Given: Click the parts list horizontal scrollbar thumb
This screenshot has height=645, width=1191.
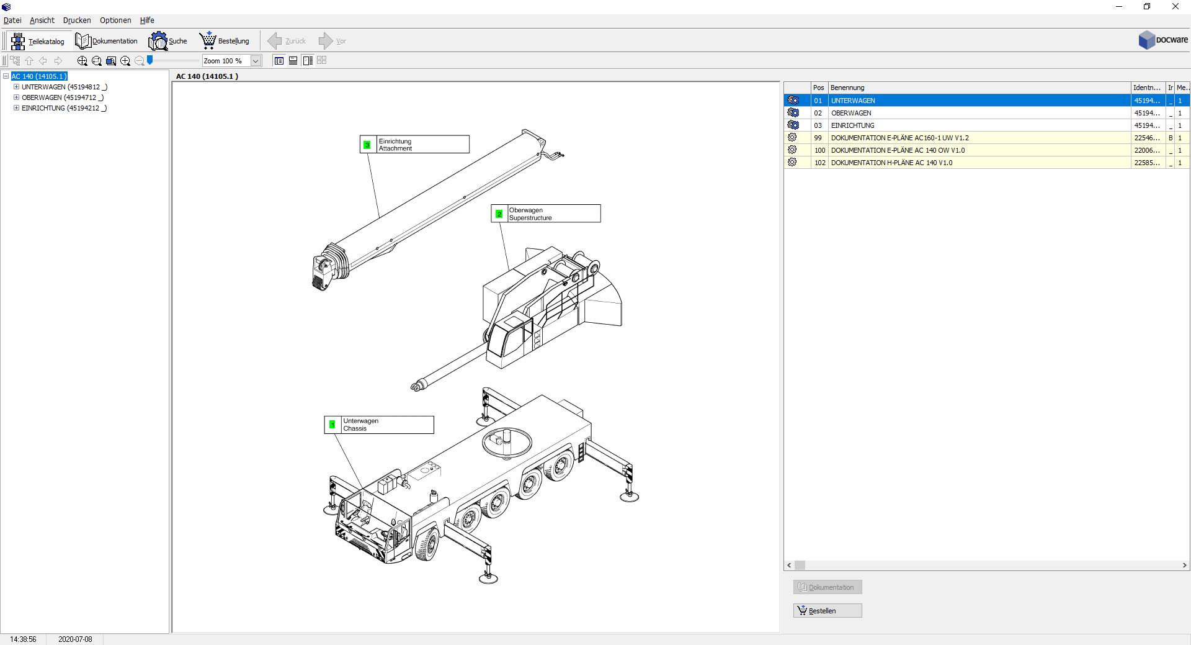Looking at the screenshot, I should pyautogui.click(x=800, y=566).
